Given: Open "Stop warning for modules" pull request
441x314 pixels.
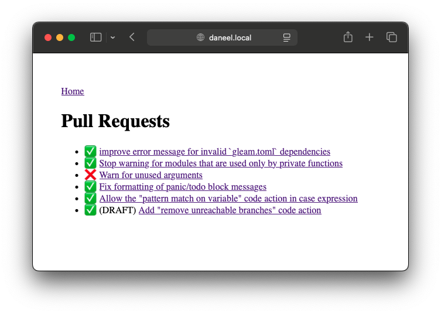Looking at the screenshot, I should [x=220, y=163].
